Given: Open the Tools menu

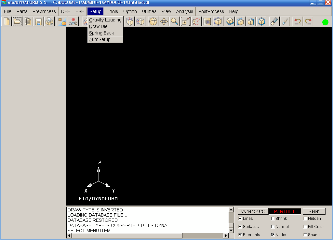Looking at the screenshot, I should click(112, 11).
